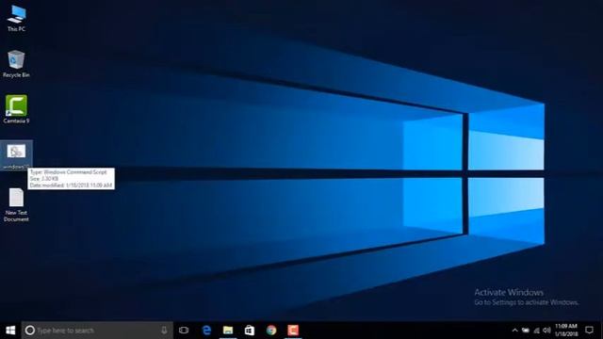Launch Google Chrome from the taskbar
The height and width of the screenshot is (339, 603).
(x=271, y=331)
